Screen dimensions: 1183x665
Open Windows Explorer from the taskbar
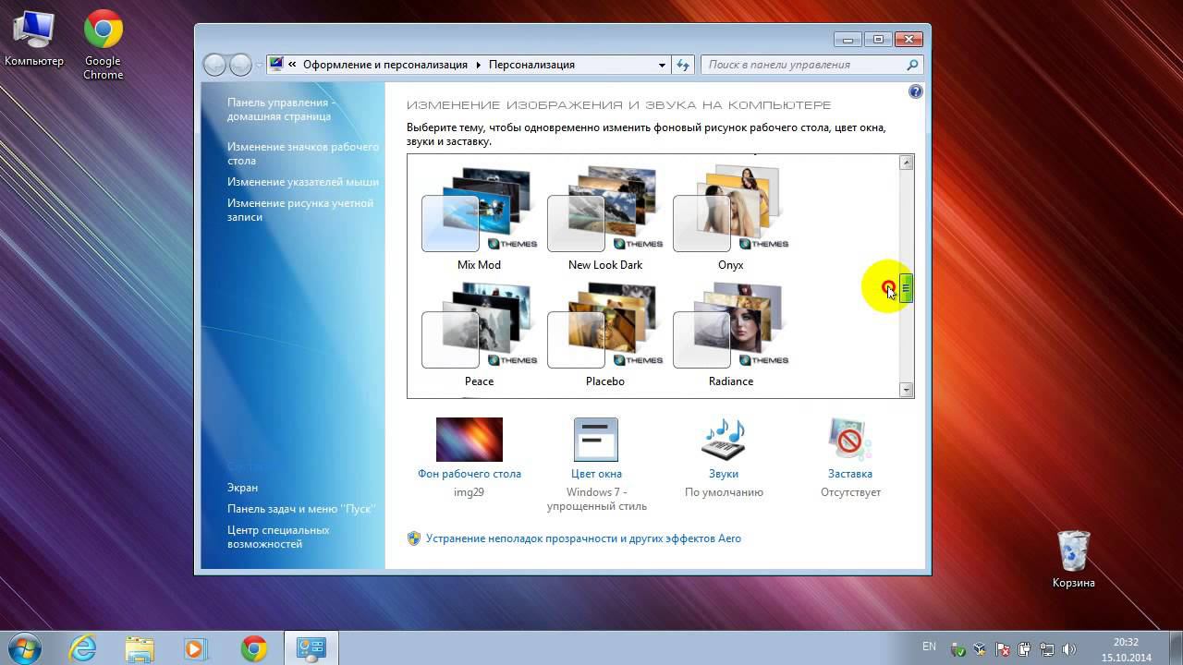(140, 648)
